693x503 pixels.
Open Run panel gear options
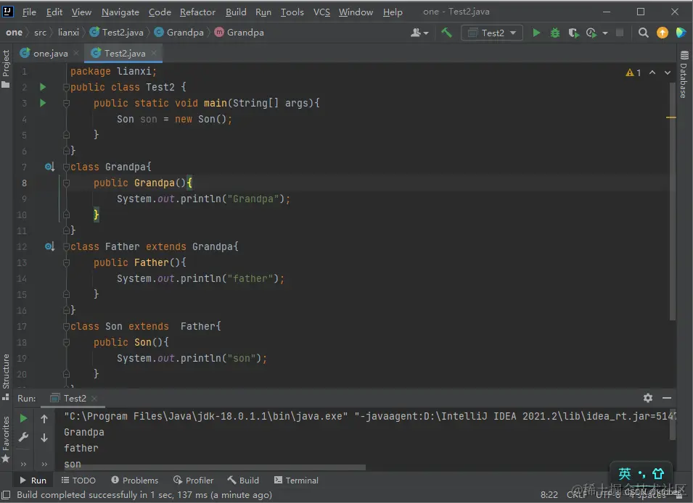coord(648,398)
